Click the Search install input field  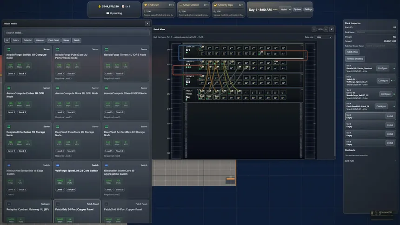pyautogui.click(x=77, y=33)
